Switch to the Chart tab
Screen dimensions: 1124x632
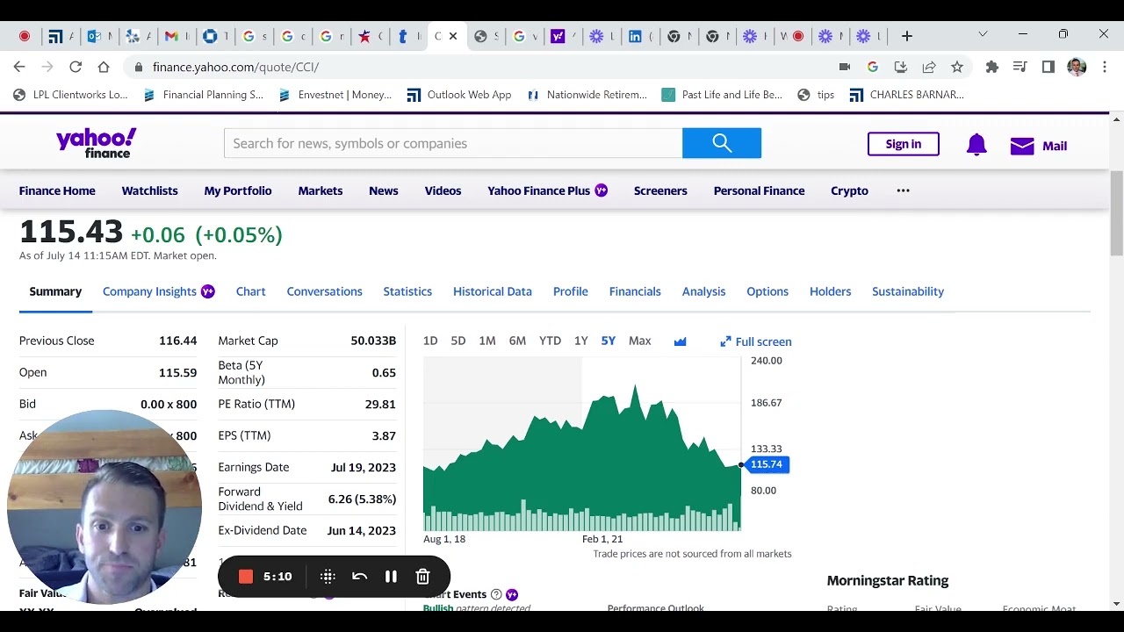(x=250, y=291)
